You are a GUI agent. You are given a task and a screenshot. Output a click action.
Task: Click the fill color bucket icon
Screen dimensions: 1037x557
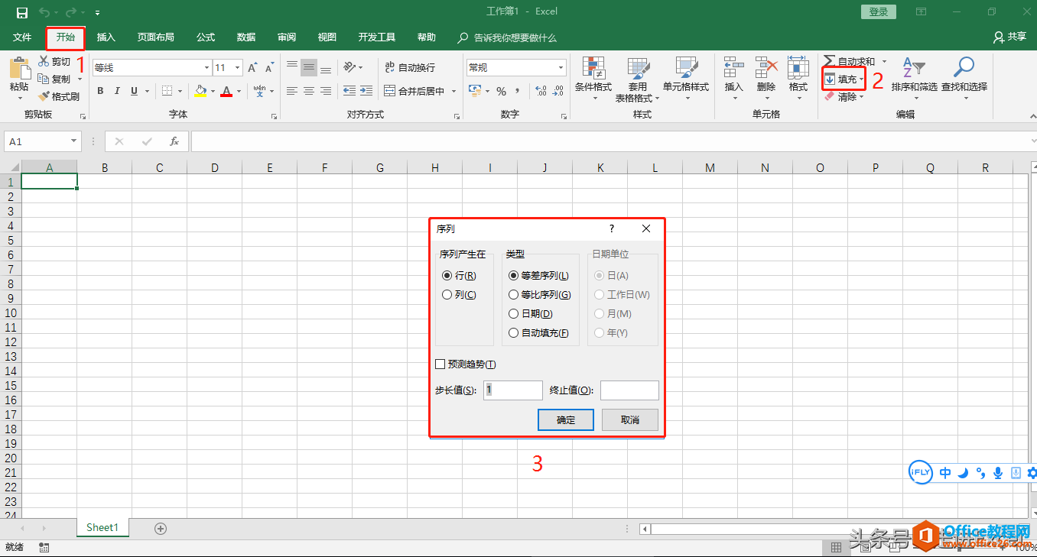(200, 91)
